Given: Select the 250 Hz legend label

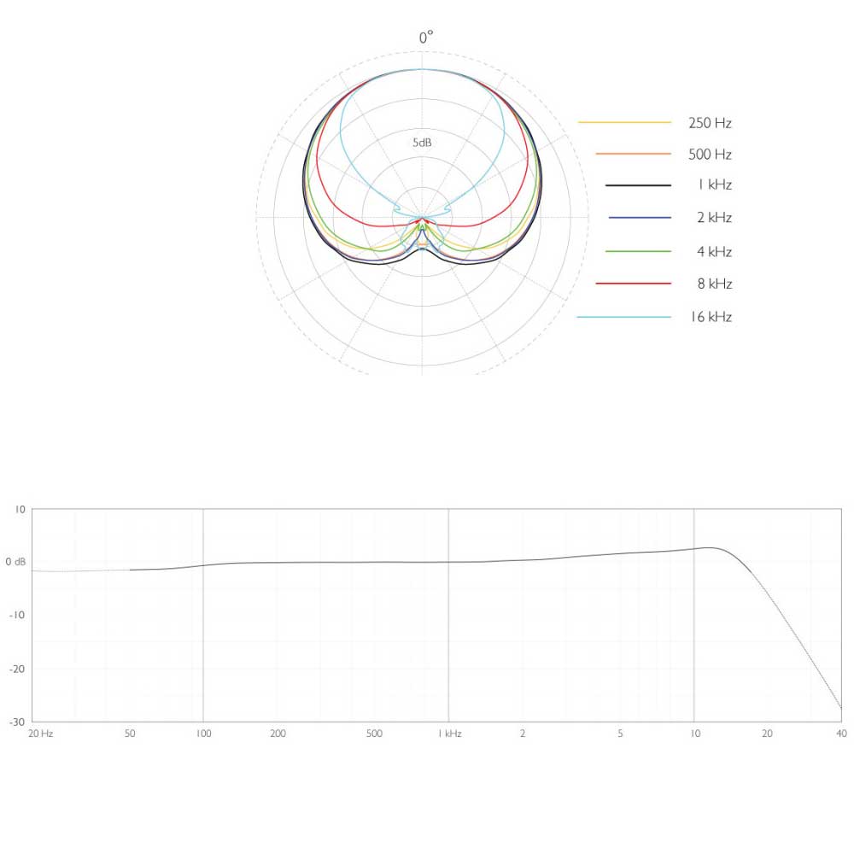Looking at the screenshot, I should [709, 123].
